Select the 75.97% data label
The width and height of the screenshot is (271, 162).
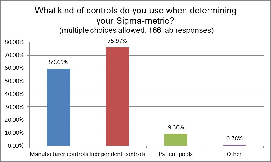tap(117, 41)
